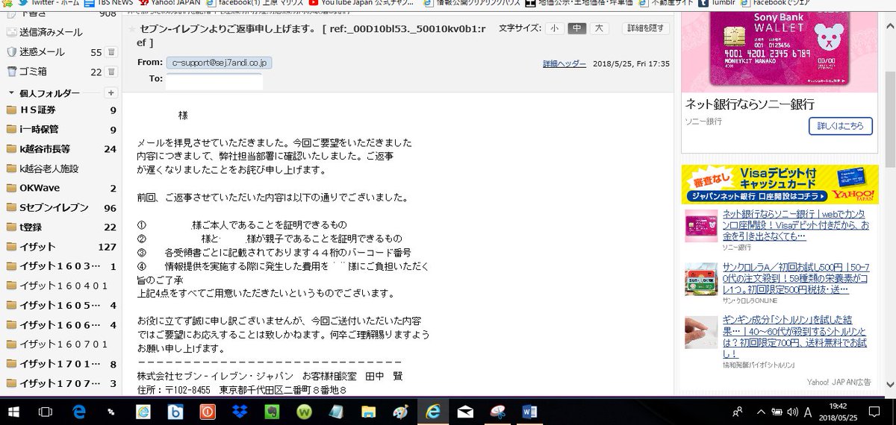The height and width of the screenshot is (425, 896).
Task: Open File Explorer on the taskbar
Action: 368,412
